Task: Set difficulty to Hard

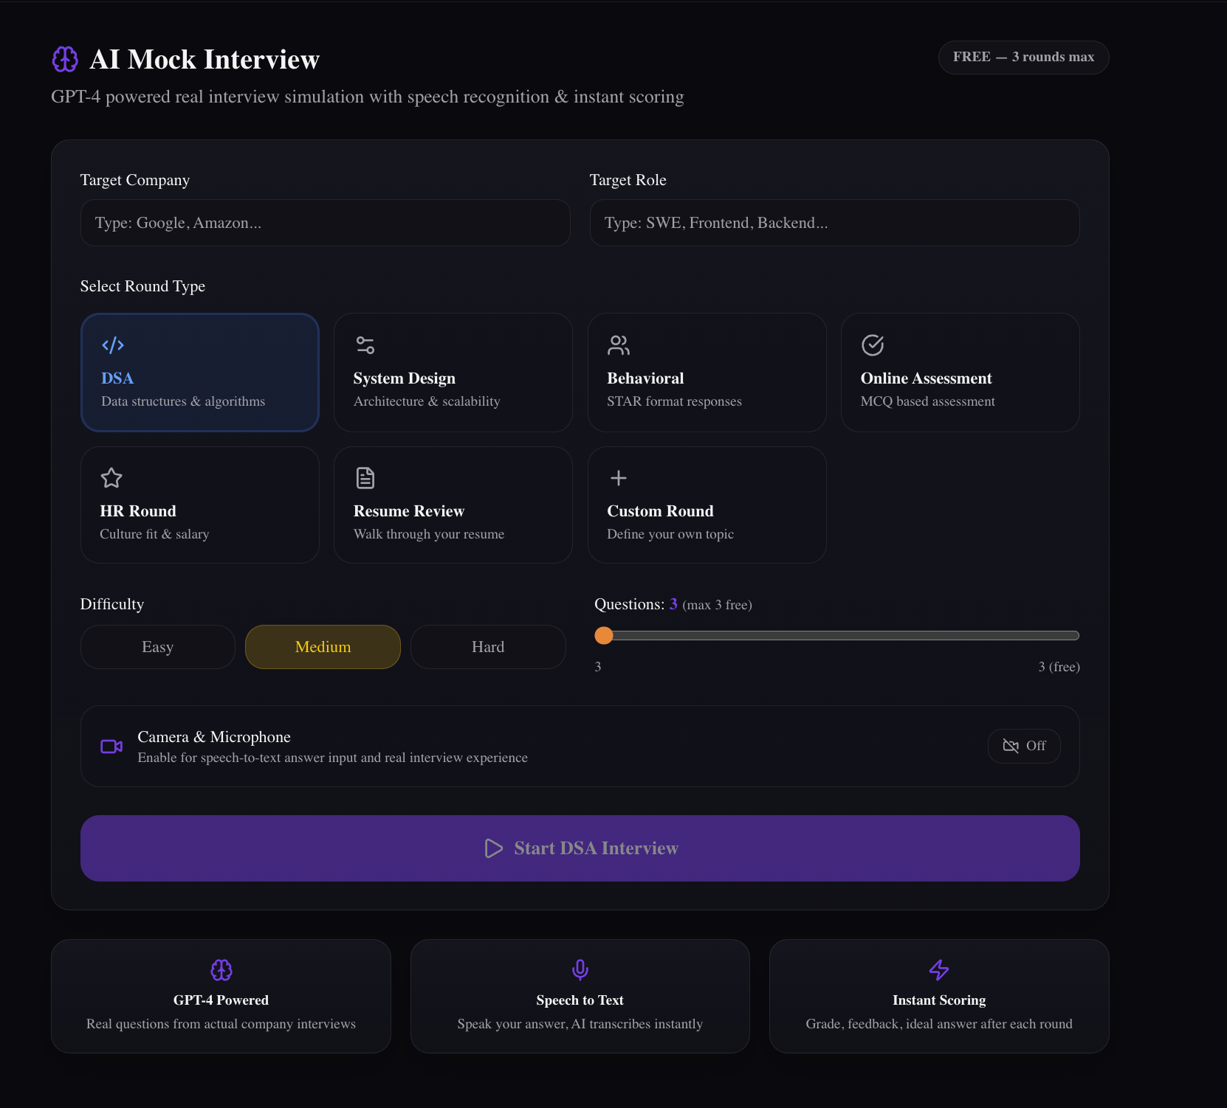Action: (488, 647)
